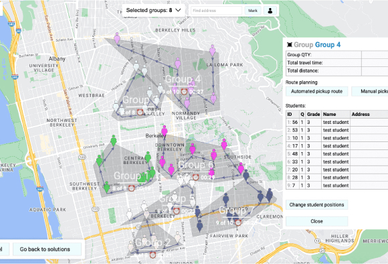Click the Find address input field
Image resolution: width=388 pixels, height=264 pixels.
[216, 11]
